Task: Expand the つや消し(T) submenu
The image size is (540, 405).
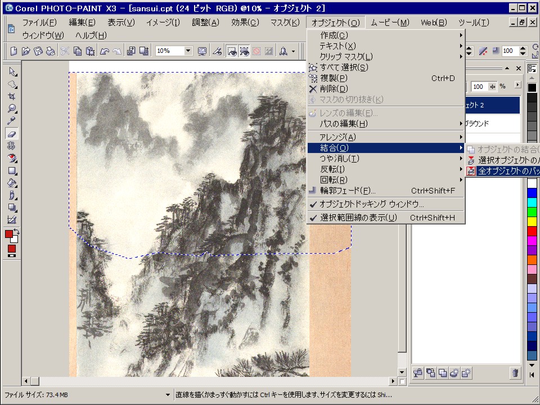Action: 386,159
